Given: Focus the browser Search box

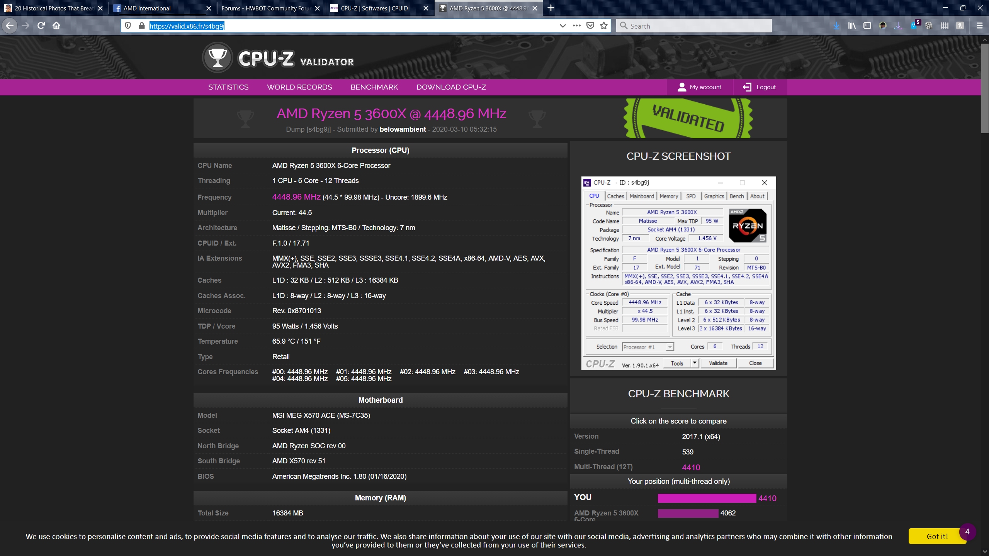Looking at the screenshot, I should coord(694,26).
